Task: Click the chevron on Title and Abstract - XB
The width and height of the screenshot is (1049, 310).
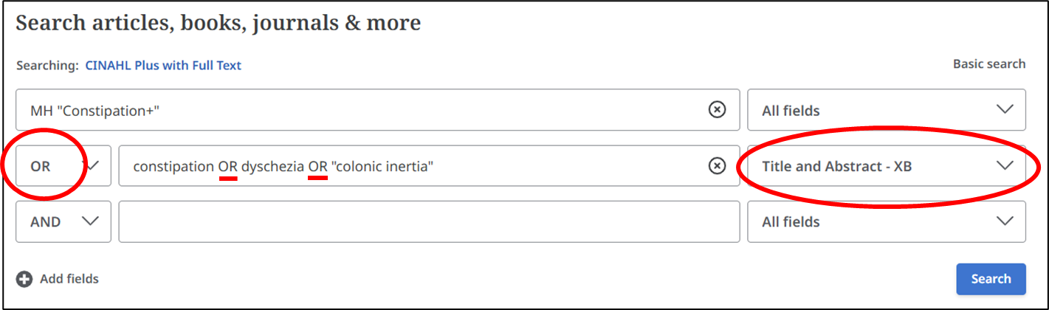Action: tap(1005, 165)
